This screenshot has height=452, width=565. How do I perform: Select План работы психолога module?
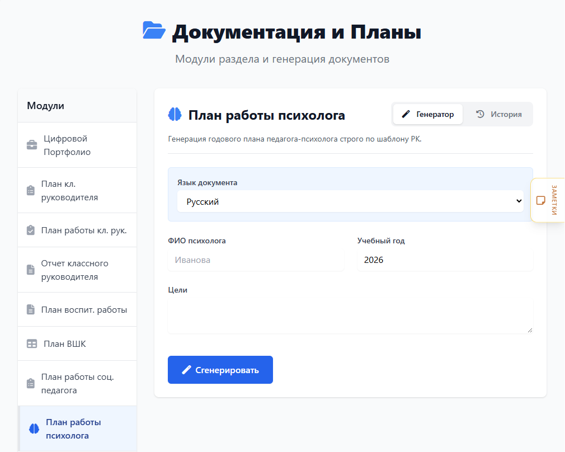pyautogui.click(x=77, y=429)
